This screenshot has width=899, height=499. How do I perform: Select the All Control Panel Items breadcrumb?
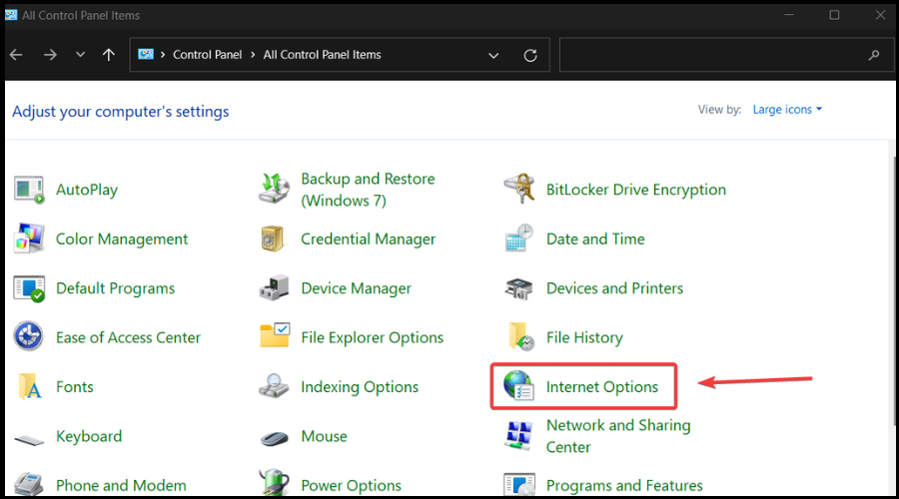coord(323,55)
